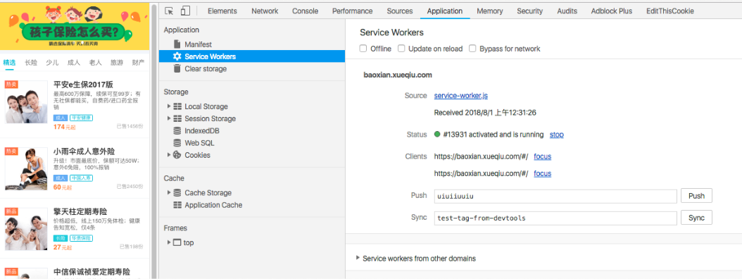Click focus link for the first client
This screenshot has height=279, width=742.
(x=542, y=156)
